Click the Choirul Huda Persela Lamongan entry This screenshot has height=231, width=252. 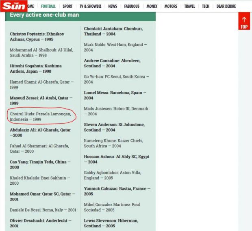point(40,117)
